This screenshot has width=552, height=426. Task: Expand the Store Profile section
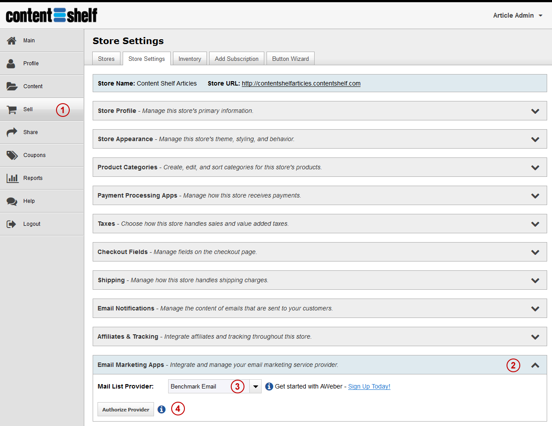click(535, 111)
